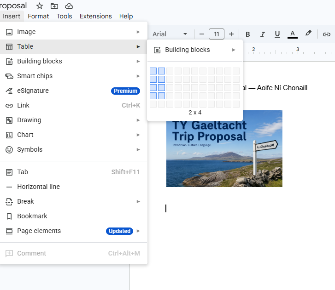Click the Aoife Ní Chonaill text
Viewport: 335px width, 290px height.
pyautogui.click(x=282, y=88)
